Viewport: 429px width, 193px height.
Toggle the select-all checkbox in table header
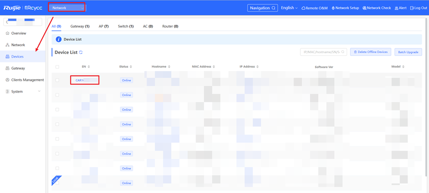(x=57, y=67)
